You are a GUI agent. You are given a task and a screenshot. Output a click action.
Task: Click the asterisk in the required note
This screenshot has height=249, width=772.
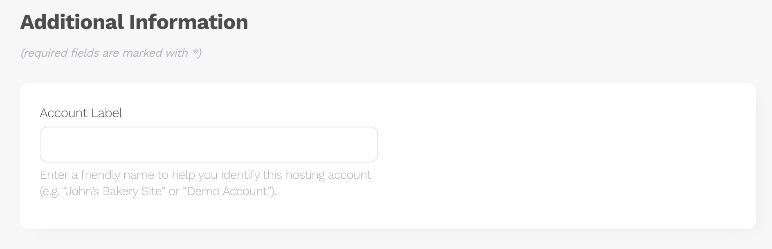(x=195, y=53)
